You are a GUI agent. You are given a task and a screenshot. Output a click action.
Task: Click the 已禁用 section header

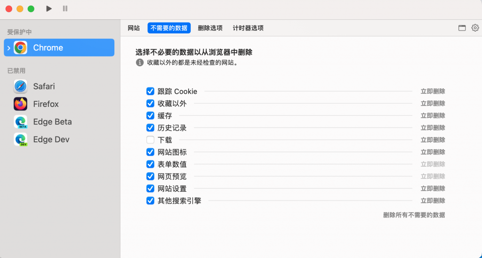tap(16, 71)
